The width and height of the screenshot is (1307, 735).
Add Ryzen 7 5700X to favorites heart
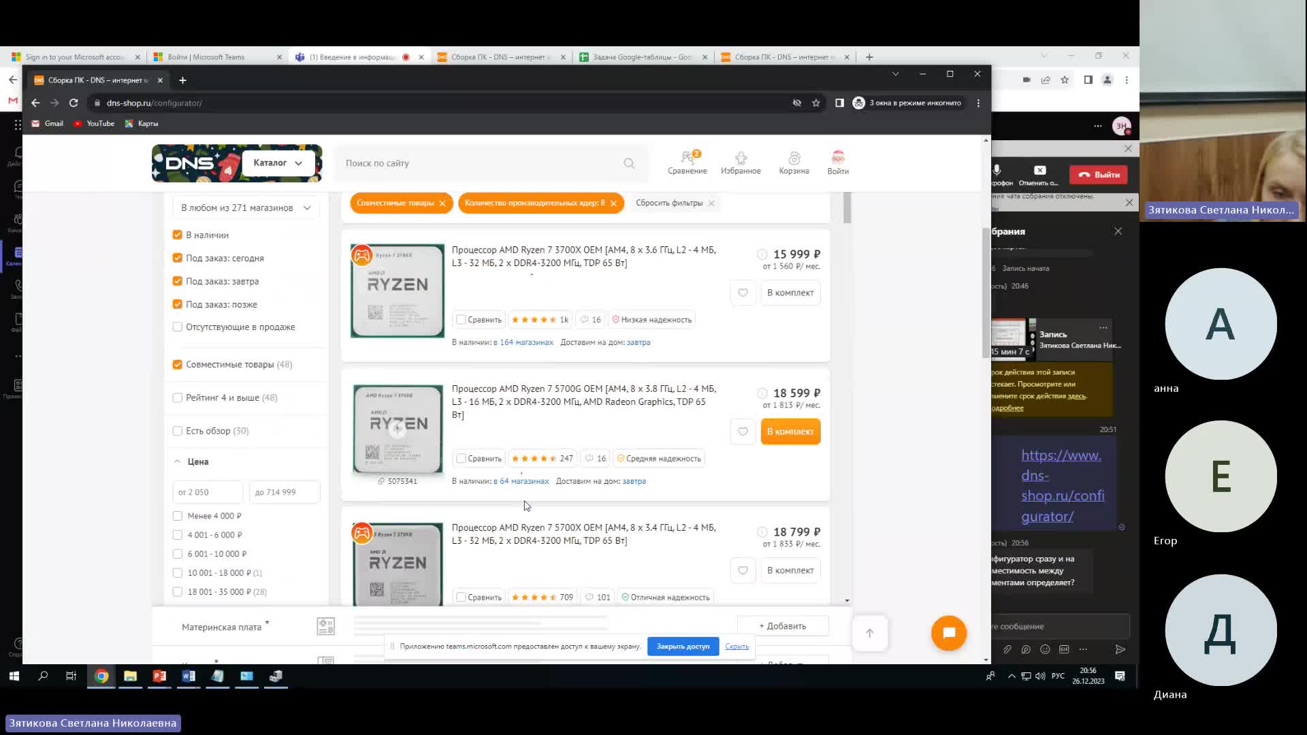tap(743, 570)
